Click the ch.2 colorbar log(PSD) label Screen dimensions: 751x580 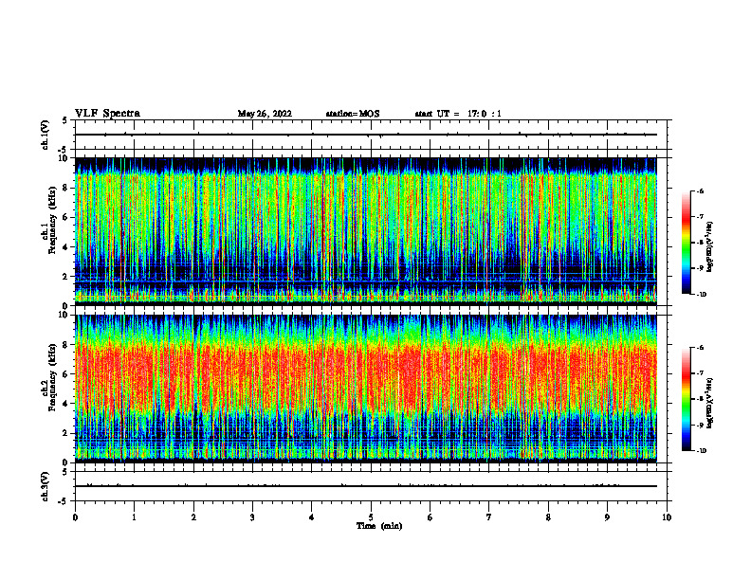710,404
